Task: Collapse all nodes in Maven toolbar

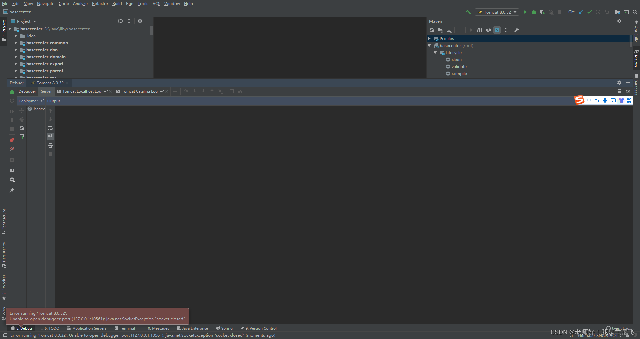Action: 506,30
